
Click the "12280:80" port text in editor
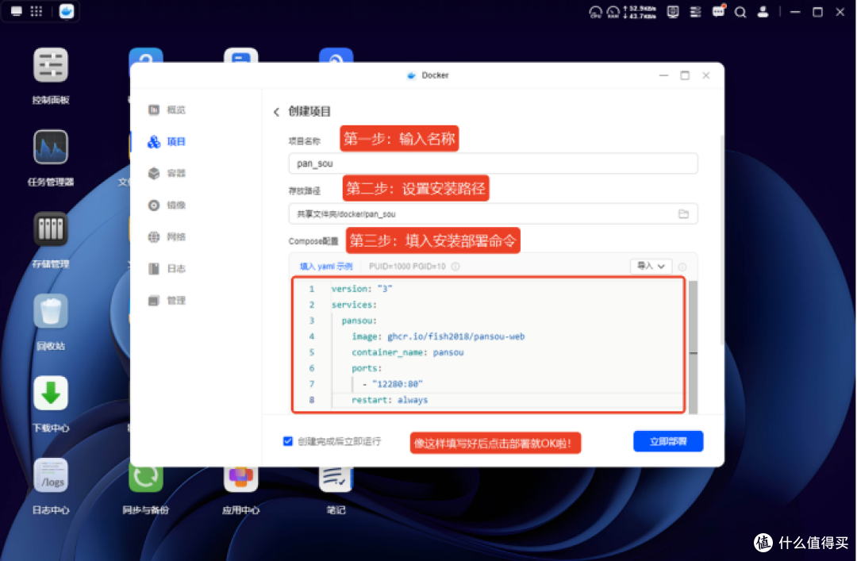tap(398, 384)
